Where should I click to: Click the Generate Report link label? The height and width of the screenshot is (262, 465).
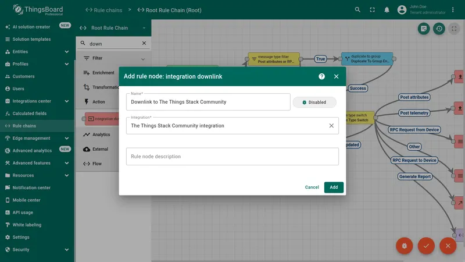(x=414, y=176)
